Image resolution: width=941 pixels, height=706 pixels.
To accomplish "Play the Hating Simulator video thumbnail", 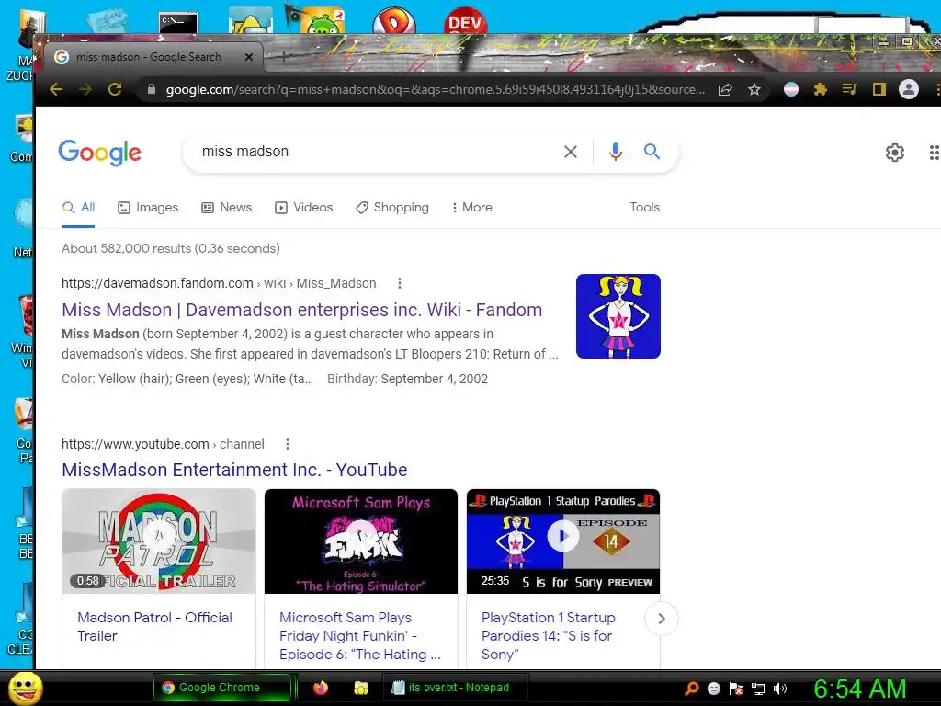I will coord(360,541).
